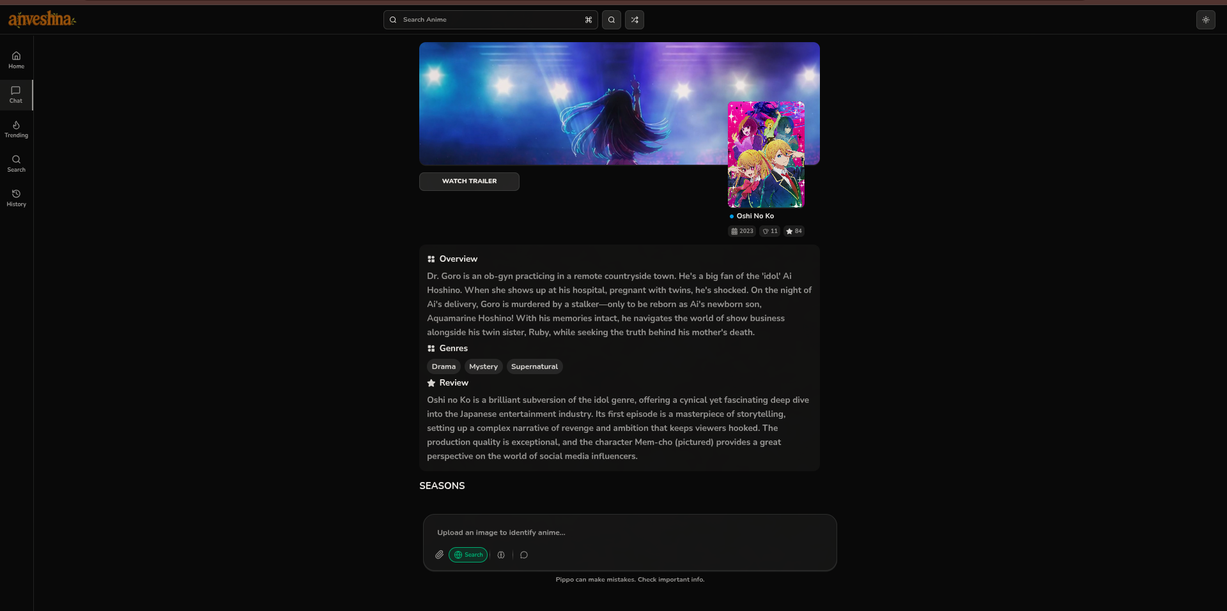Click the Review section heading
1227x611 pixels.
point(454,382)
